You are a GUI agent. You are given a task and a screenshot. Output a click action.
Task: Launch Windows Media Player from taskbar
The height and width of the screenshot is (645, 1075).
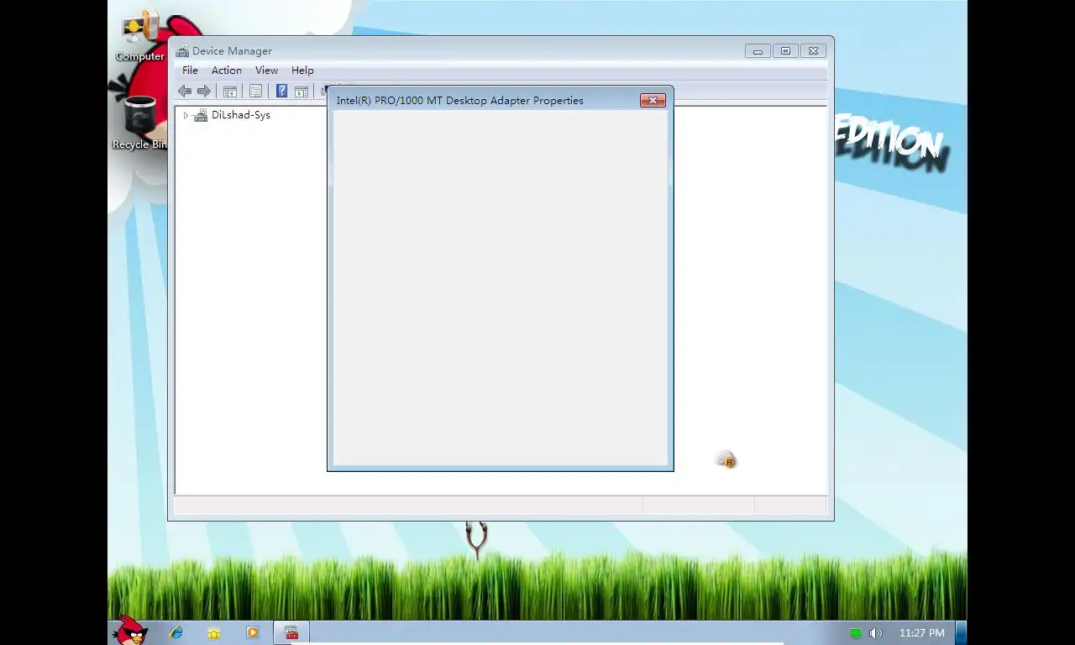pos(253,633)
